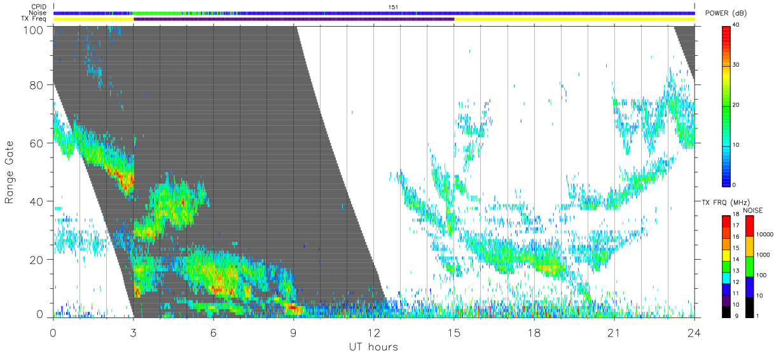
Task: Click the "NOISE" legend title
Action: 754,210
